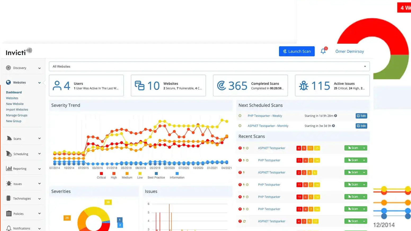Open the Dashboard submenu item
This screenshot has height=231, width=411.
(x=14, y=92)
